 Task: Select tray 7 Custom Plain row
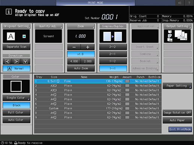(98, 108)
